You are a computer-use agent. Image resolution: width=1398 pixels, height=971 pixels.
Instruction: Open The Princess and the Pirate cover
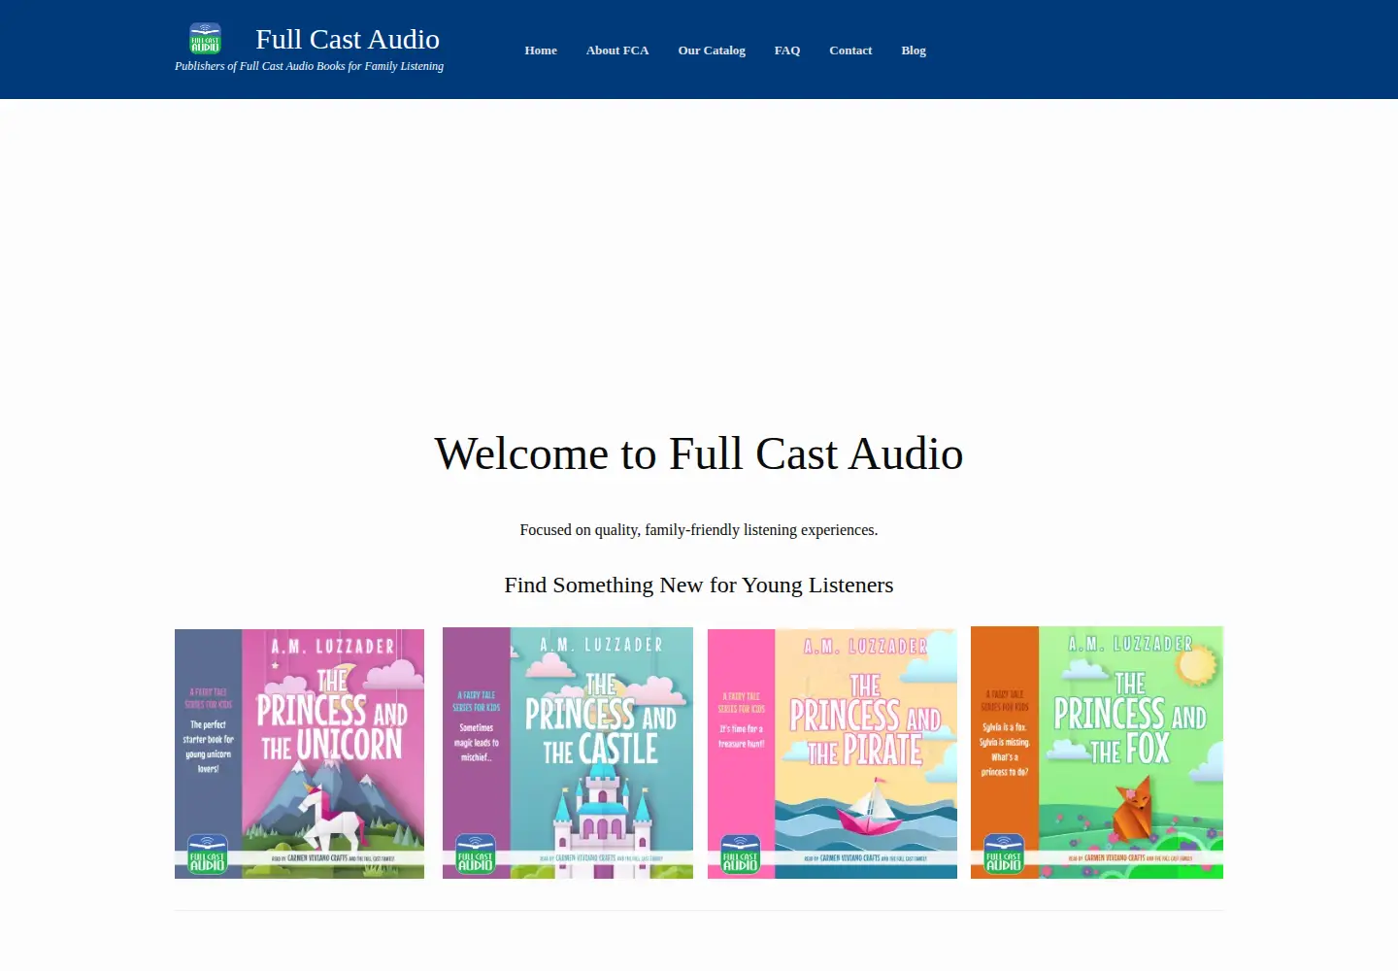[x=832, y=753]
